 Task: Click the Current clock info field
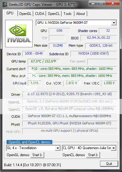point(72,69)
